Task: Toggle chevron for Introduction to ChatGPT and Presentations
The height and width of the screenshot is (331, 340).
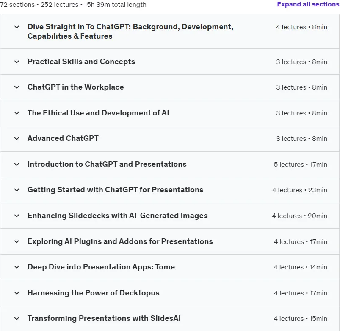Action: click(x=17, y=165)
